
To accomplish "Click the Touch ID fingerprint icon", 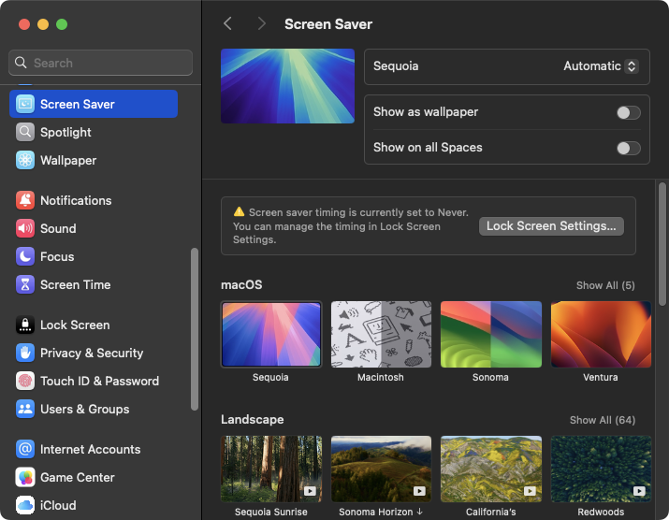I will (25, 381).
